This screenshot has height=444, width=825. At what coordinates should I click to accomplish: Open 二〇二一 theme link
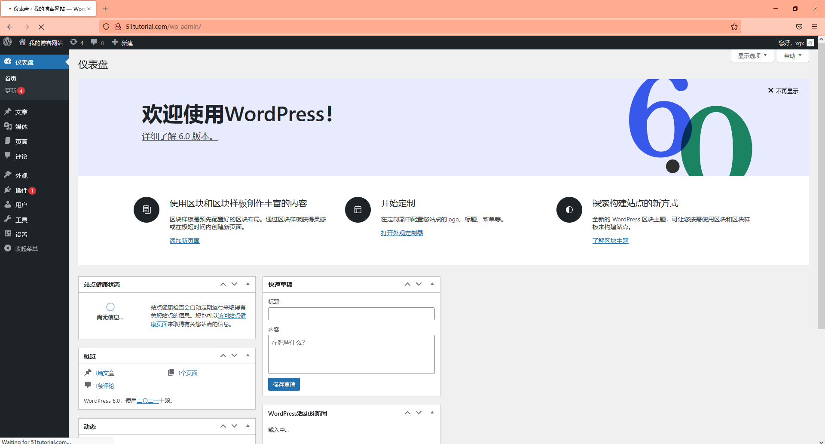[147, 401]
